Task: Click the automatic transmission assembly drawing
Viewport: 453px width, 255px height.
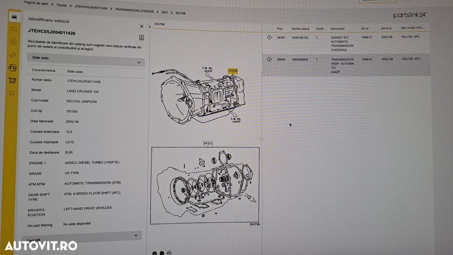Action: [202, 97]
